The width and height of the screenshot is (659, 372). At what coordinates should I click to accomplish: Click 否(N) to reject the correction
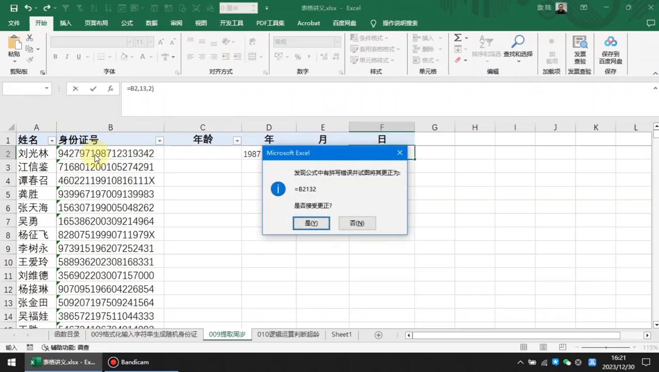[x=356, y=223]
